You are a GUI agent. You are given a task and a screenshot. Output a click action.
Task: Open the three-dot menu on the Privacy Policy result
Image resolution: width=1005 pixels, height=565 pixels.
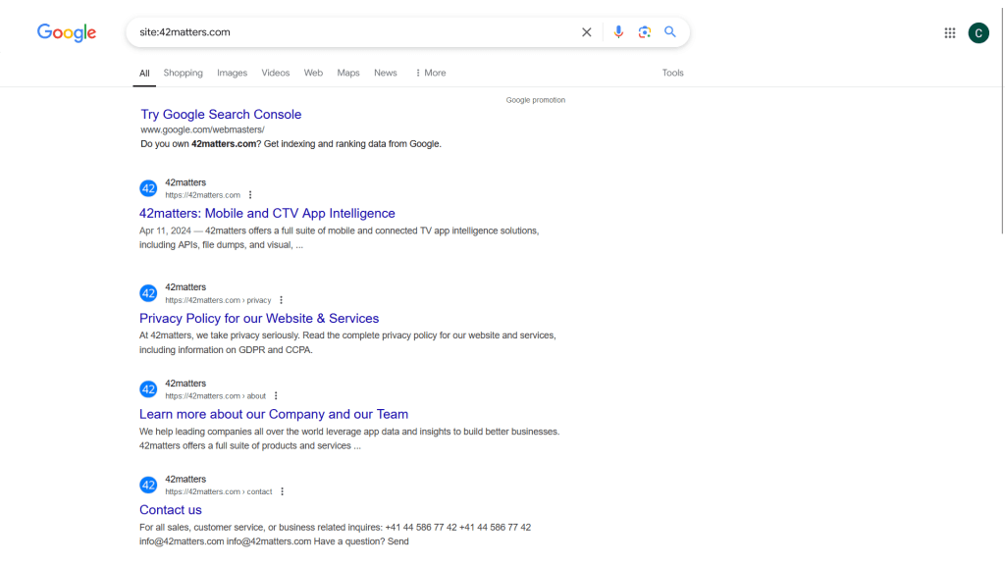coord(282,299)
